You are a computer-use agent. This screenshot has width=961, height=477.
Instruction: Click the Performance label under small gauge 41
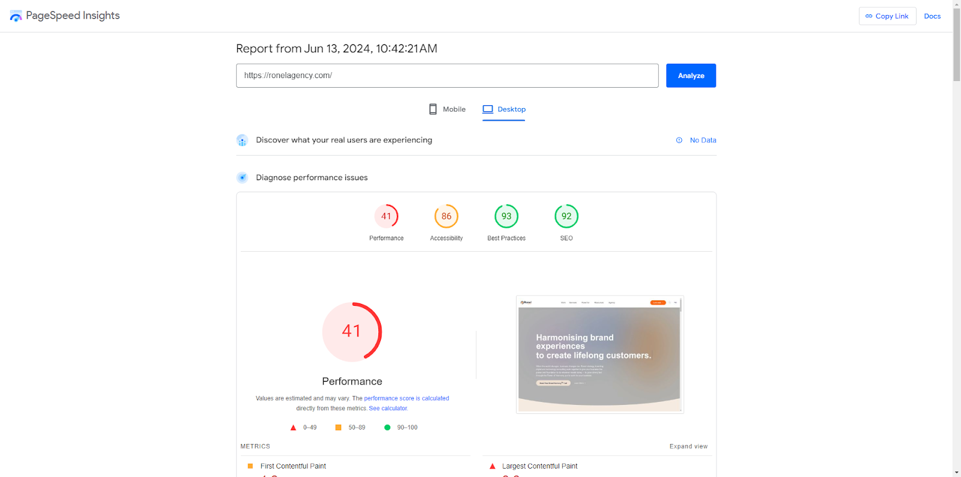386,239
